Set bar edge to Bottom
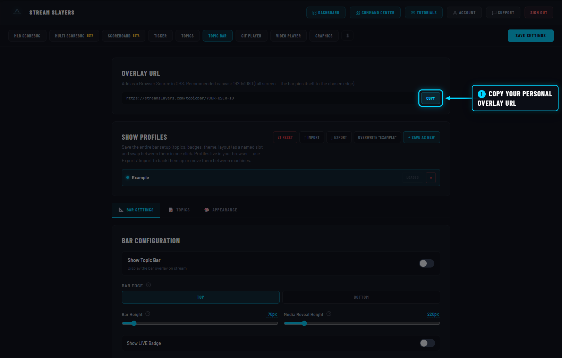The image size is (562, 358). coord(361,297)
